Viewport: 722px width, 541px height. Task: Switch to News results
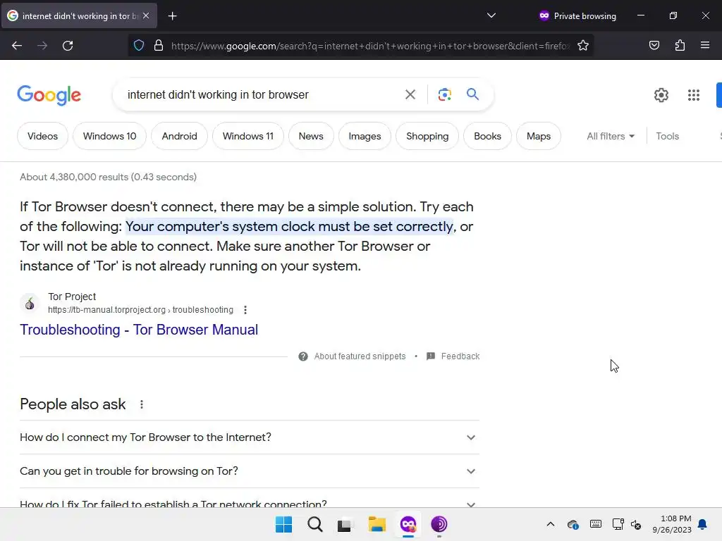[311, 136]
